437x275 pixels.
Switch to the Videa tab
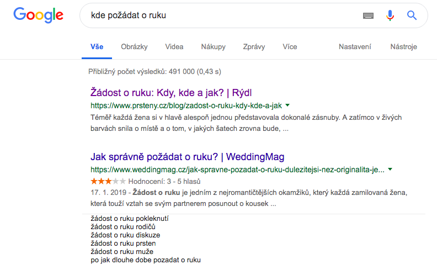tap(174, 46)
